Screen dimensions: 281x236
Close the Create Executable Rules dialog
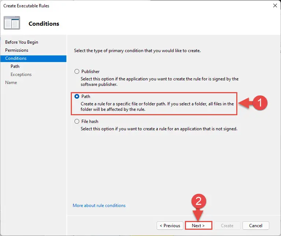tap(275, 6)
